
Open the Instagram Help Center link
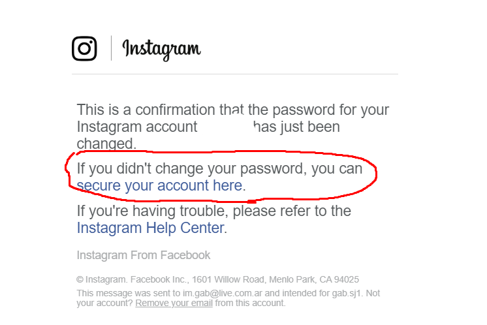(150, 228)
